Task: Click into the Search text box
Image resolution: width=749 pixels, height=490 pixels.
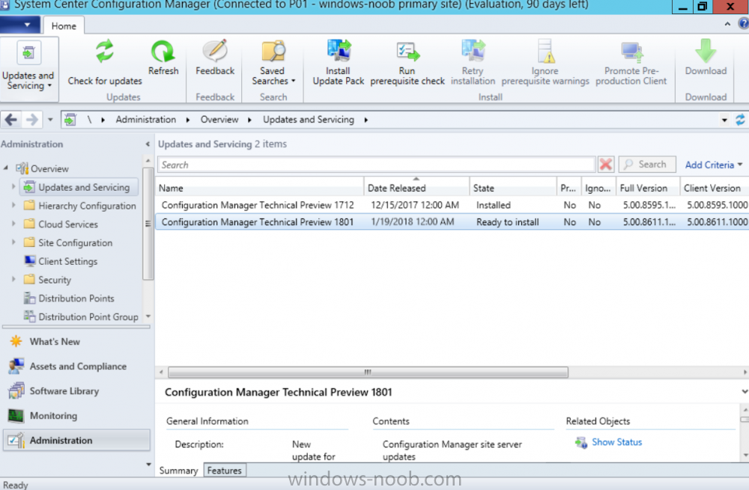Action: pyautogui.click(x=377, y=165)
